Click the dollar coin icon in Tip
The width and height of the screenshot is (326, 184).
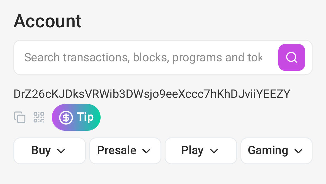pyautogui.click(x=66, y=117)
